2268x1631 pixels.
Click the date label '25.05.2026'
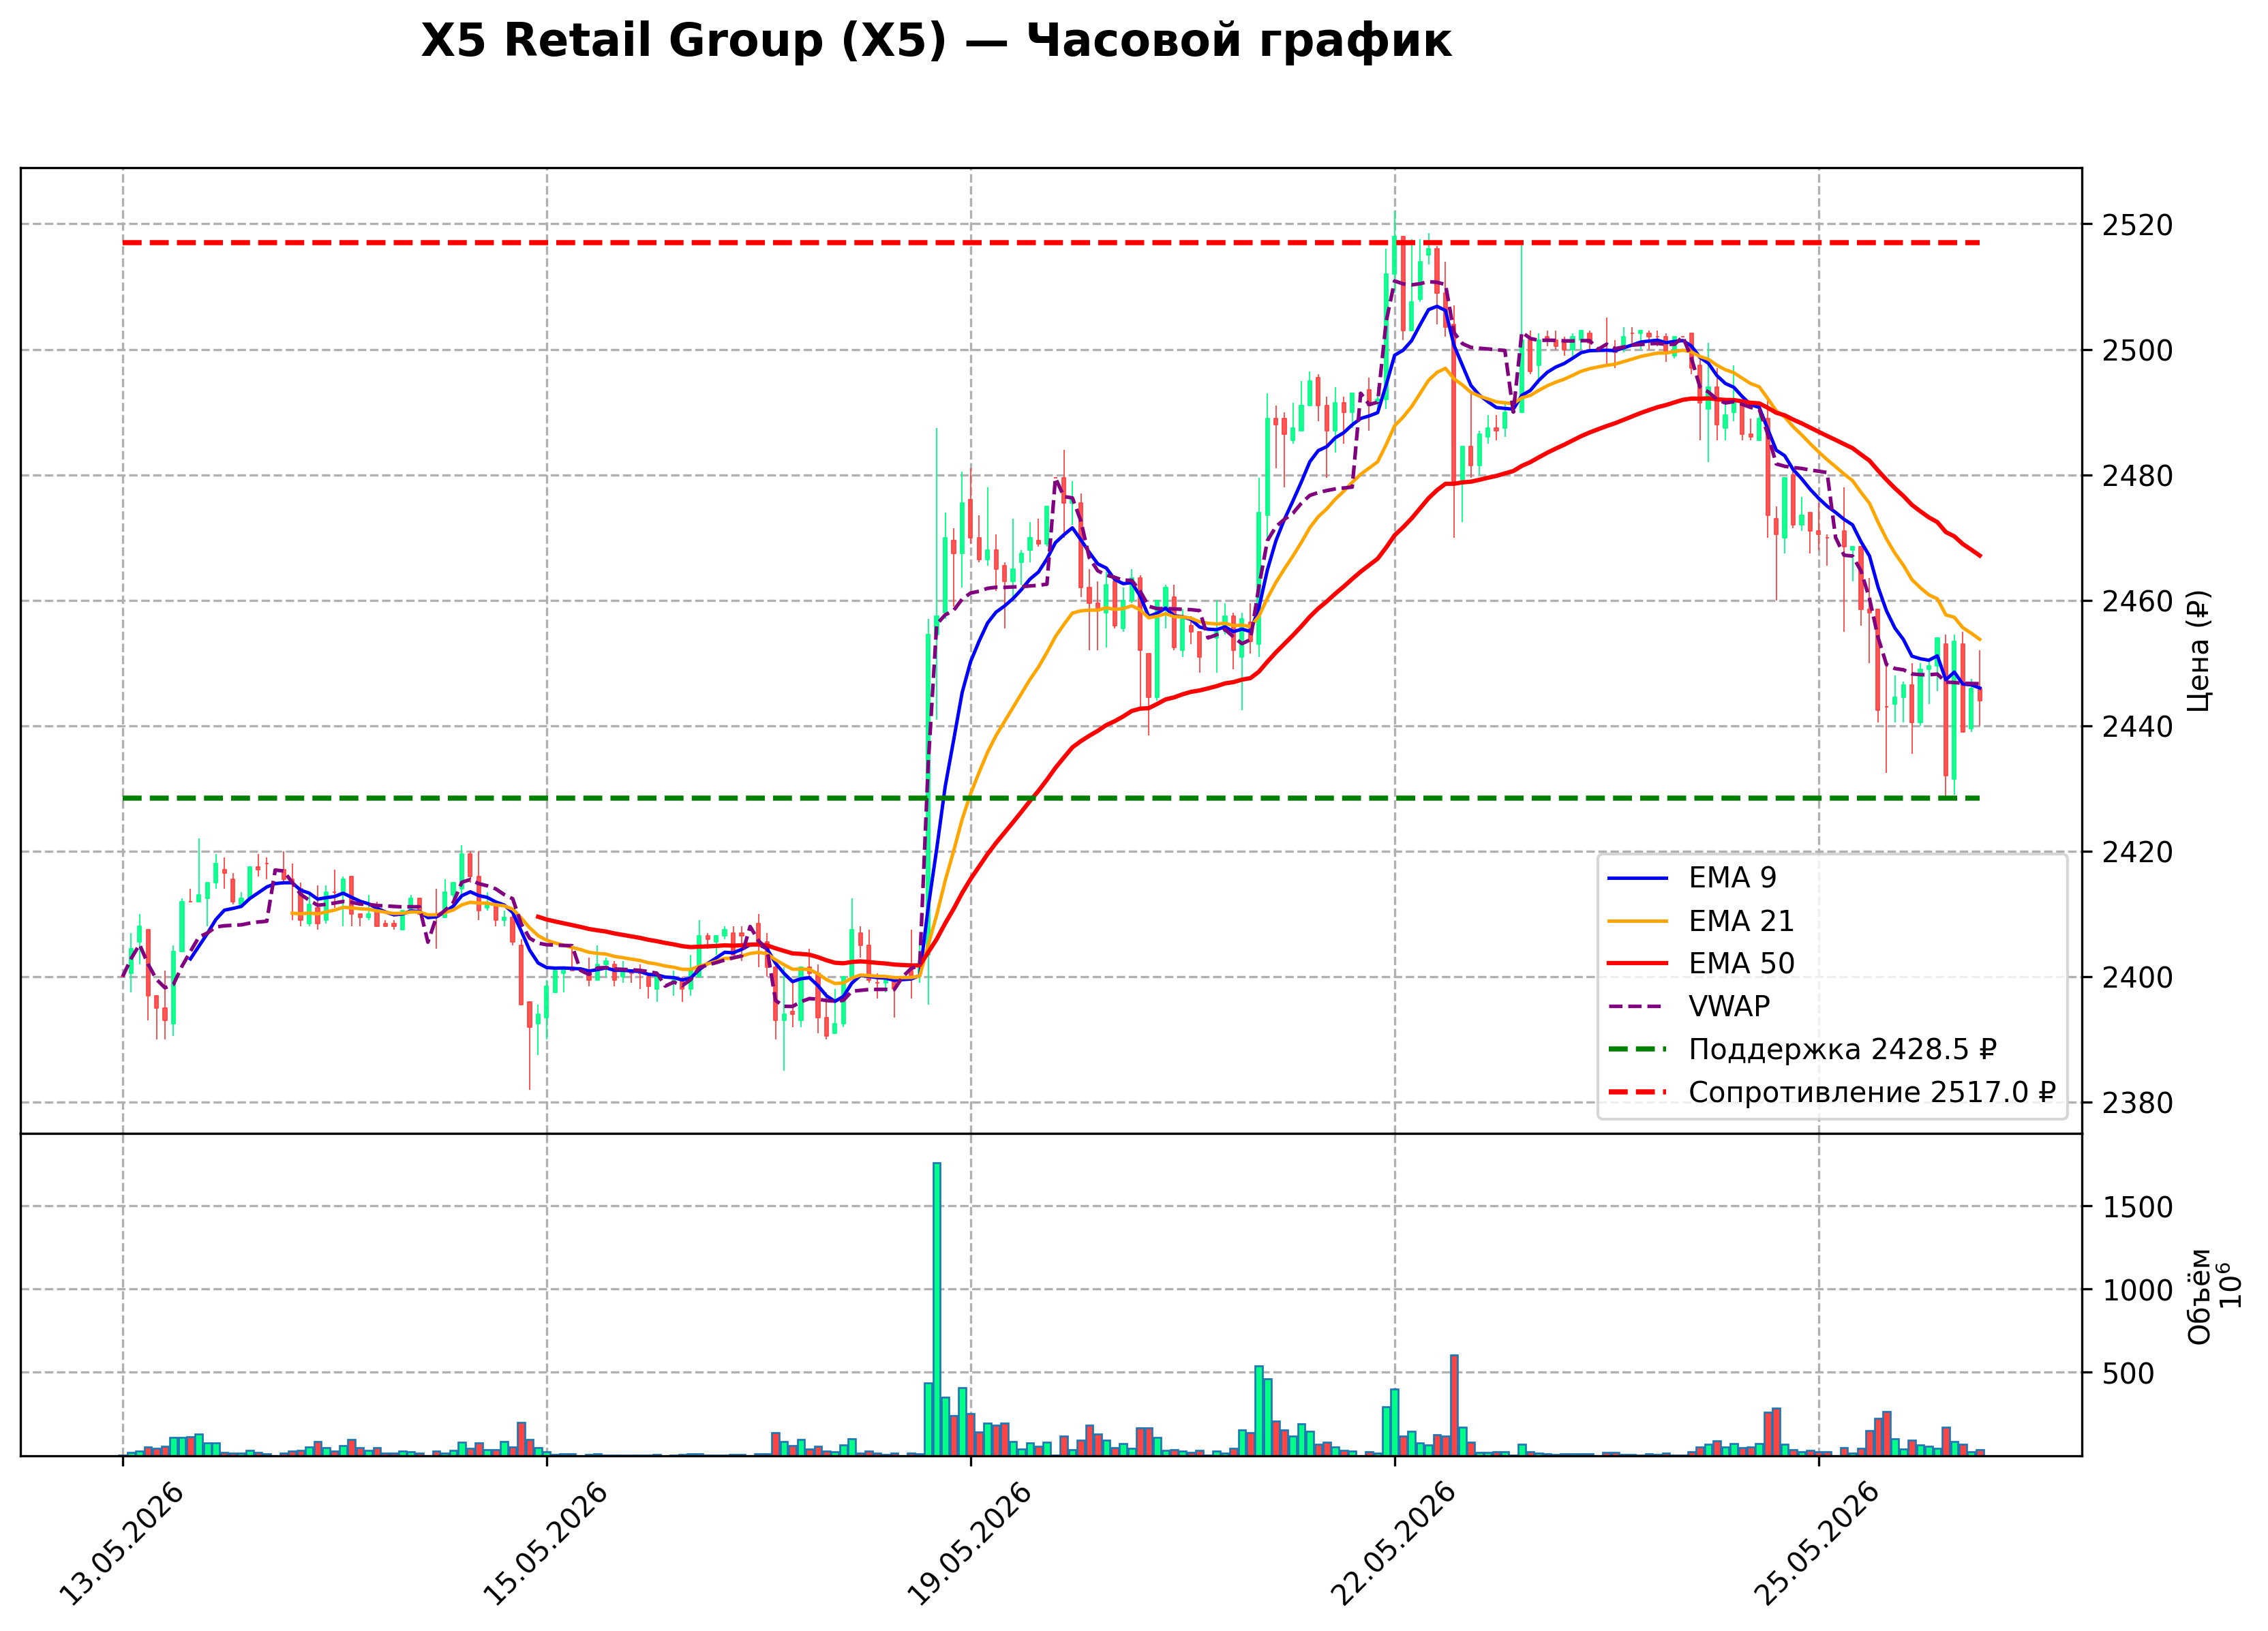click(x=1817, y=1544)
